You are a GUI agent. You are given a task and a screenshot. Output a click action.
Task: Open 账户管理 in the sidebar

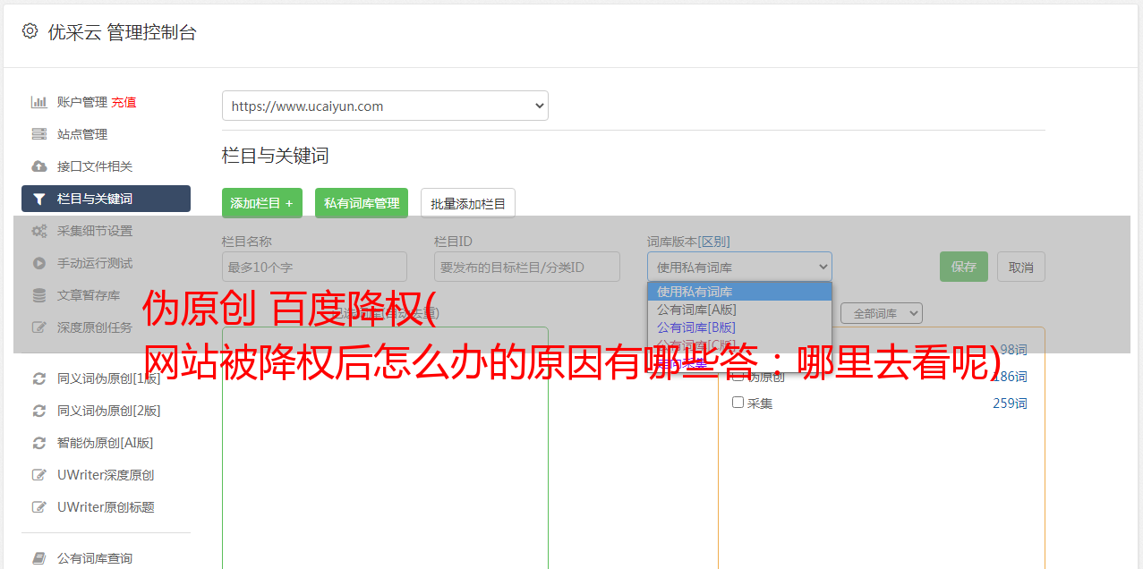(81, 102)
